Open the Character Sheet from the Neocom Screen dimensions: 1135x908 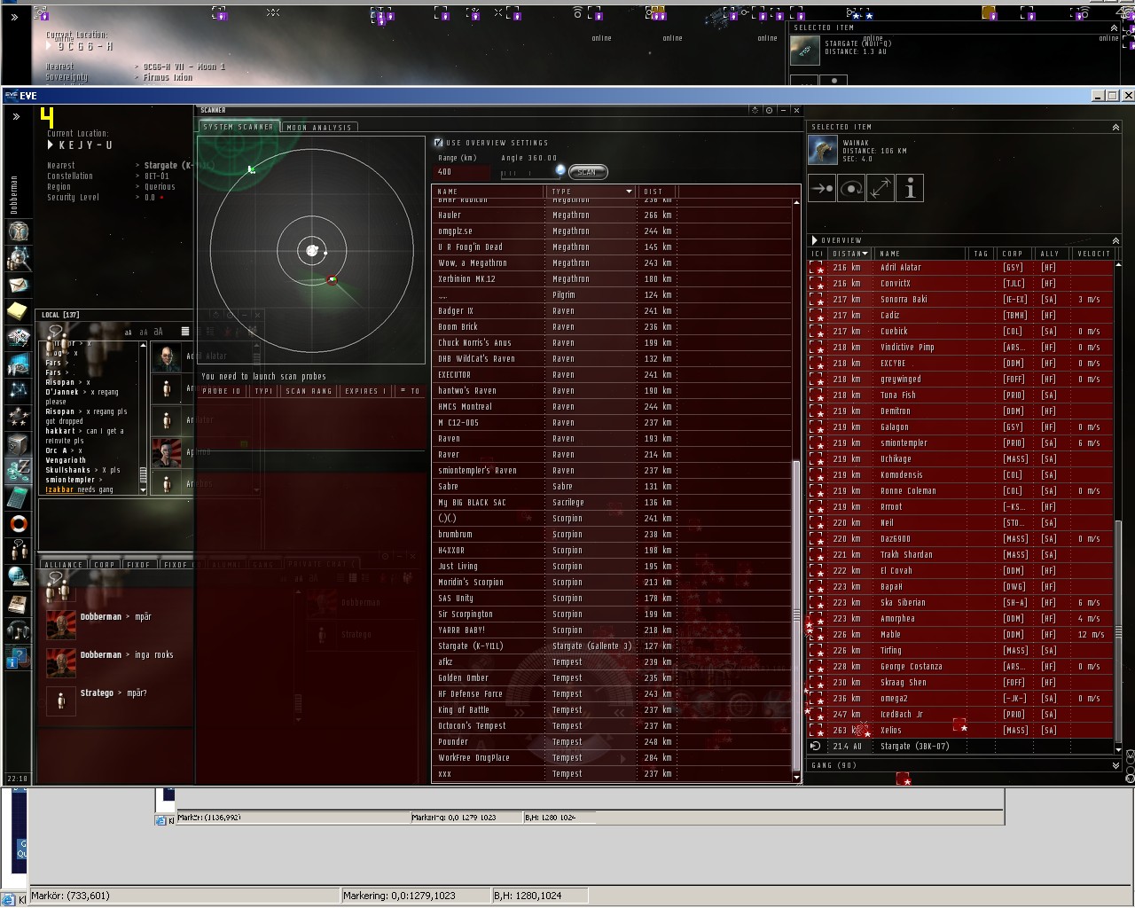(19, 231)
